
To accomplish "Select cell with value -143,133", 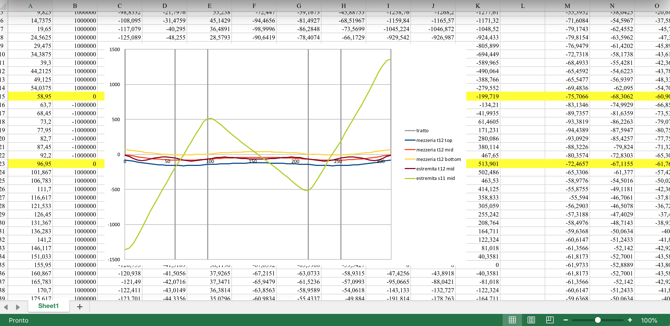I will (x=388, y=290).
